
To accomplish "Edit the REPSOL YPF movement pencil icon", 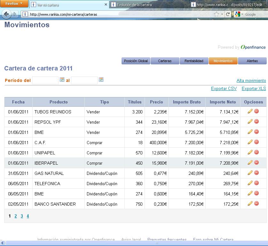I will tap(250, 121).
